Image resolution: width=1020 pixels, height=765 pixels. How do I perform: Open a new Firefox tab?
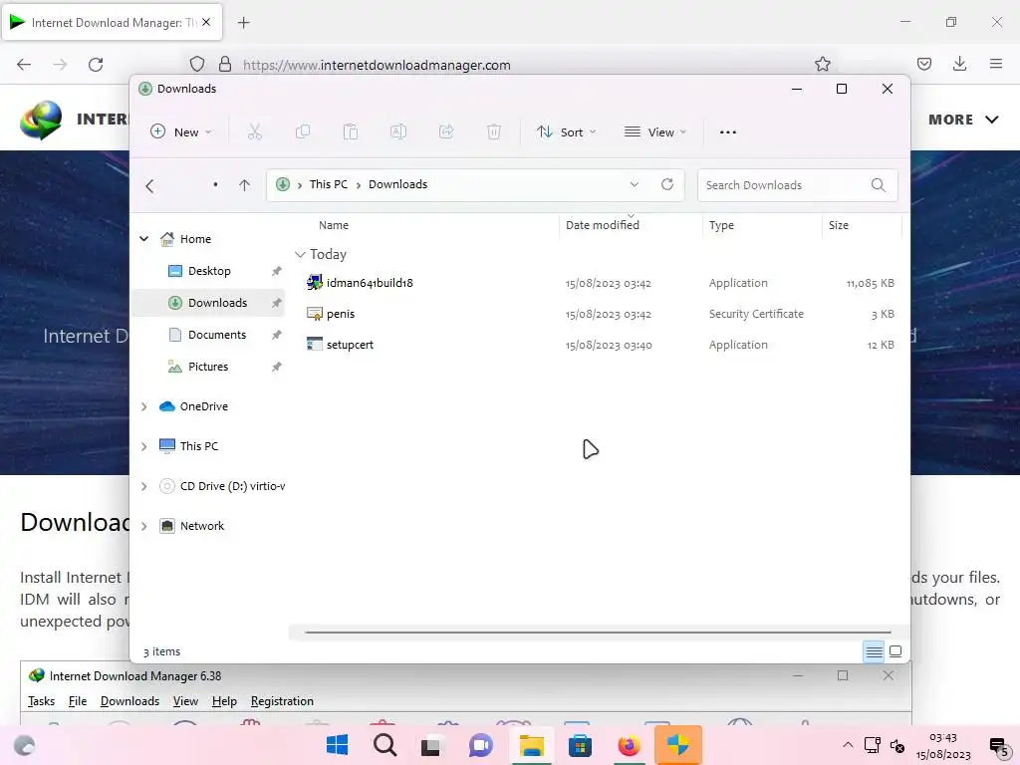point(243,23)
